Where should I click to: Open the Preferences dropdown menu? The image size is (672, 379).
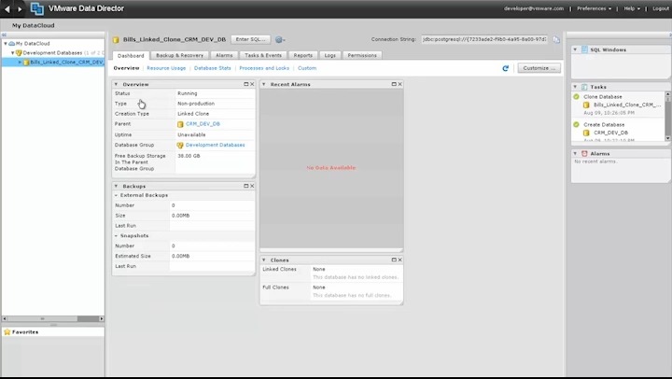tap(594, 8)
